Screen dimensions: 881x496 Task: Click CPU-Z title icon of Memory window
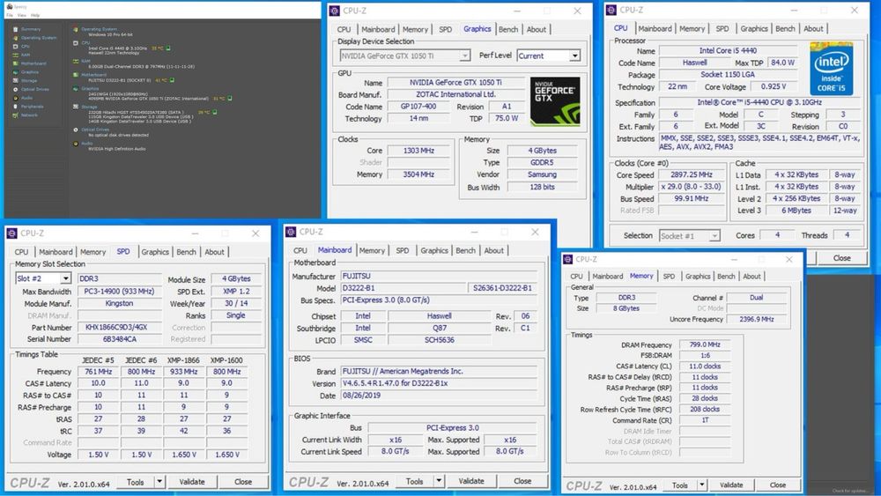(567, 259)
